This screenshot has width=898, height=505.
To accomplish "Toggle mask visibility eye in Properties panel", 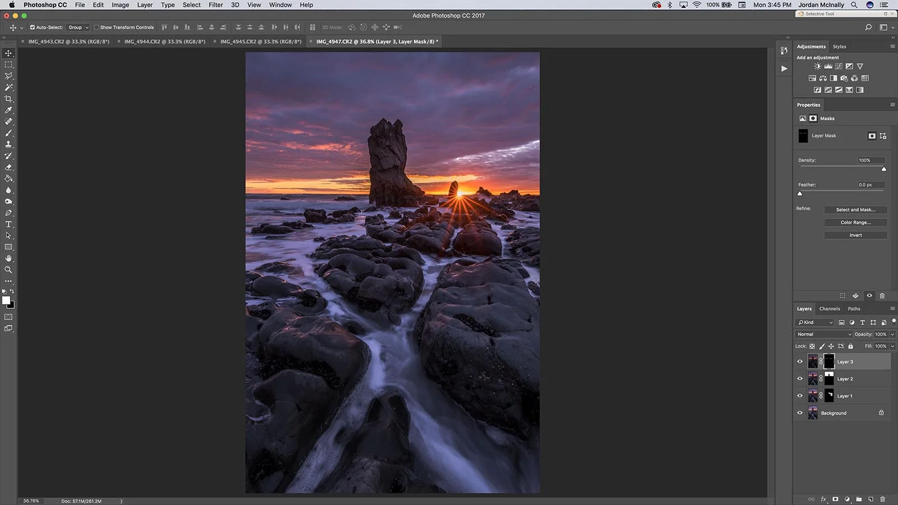I will pyautogui.click(x=869, y=296).
